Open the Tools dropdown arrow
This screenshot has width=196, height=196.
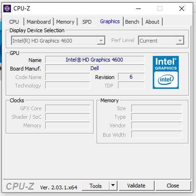pos(113,186)
